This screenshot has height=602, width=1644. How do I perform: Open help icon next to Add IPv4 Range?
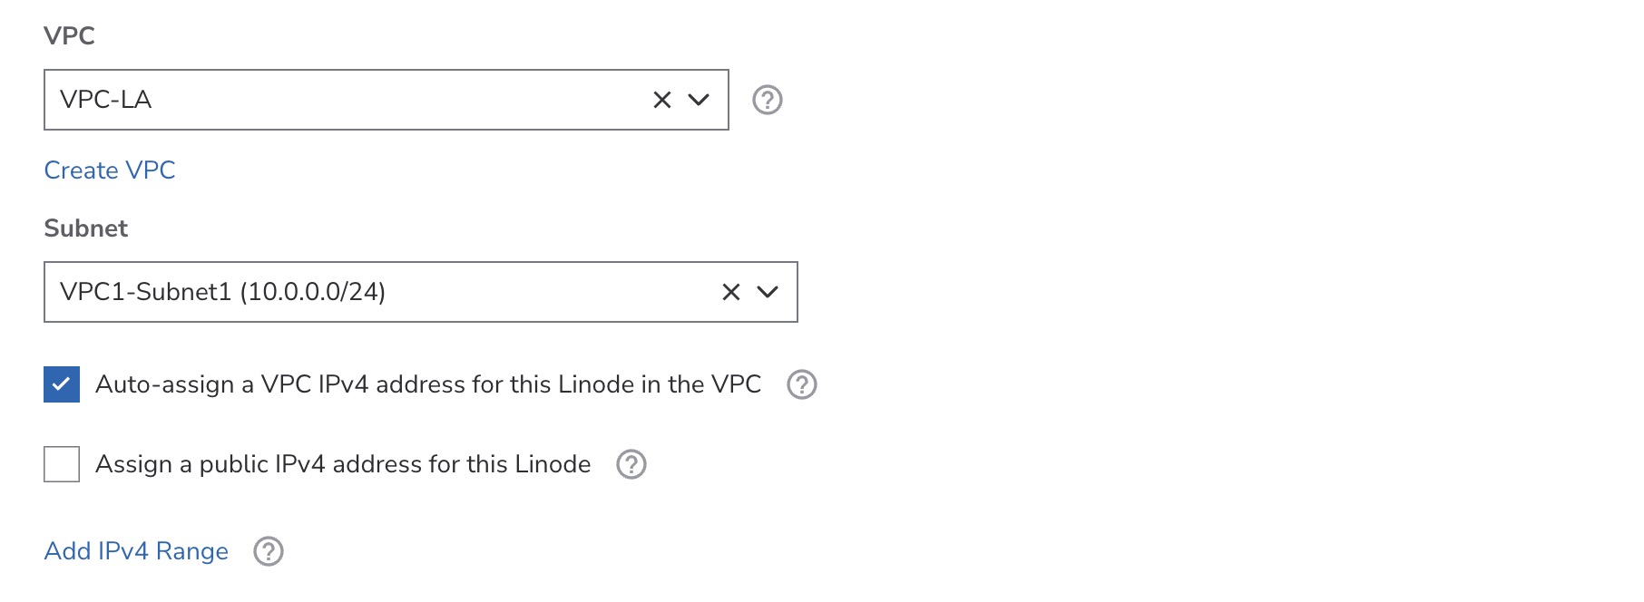pyautogui.click(x=269, y=551)
